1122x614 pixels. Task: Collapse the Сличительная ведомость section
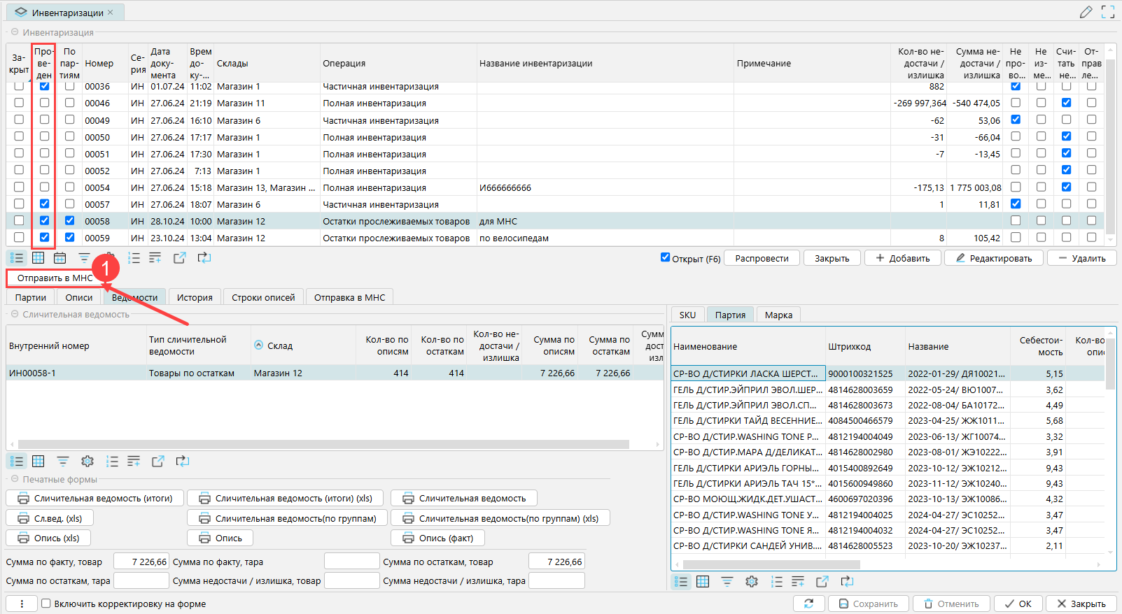coord(15,314)
